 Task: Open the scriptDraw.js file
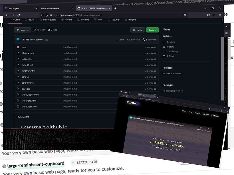click(x=28, y=83)
